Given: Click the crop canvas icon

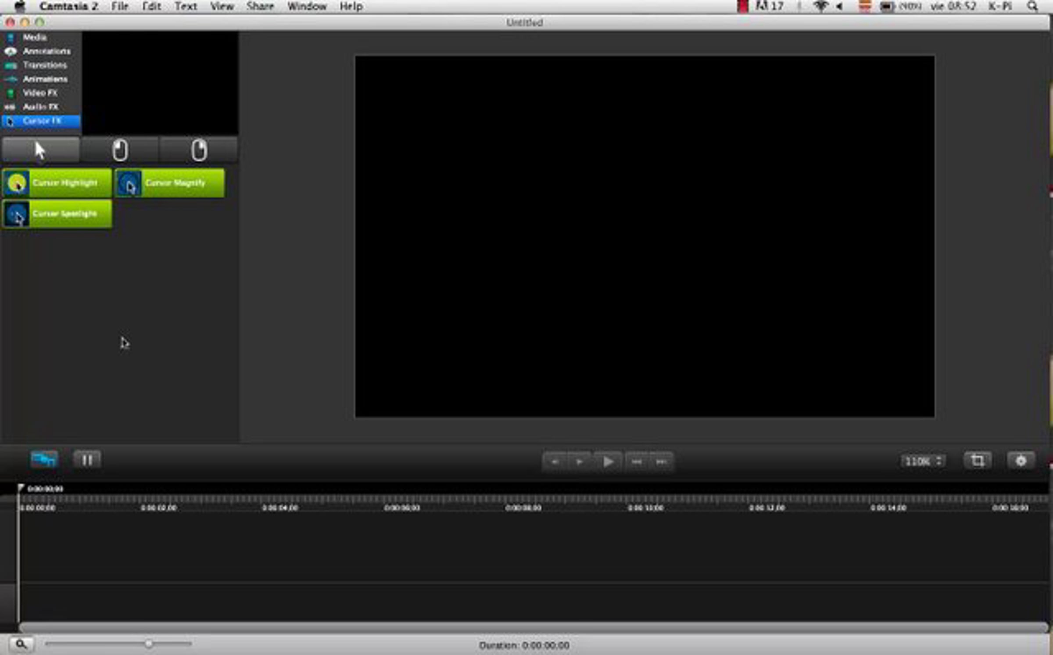Looking at the screenshot, I should click(x=977, y=461).
